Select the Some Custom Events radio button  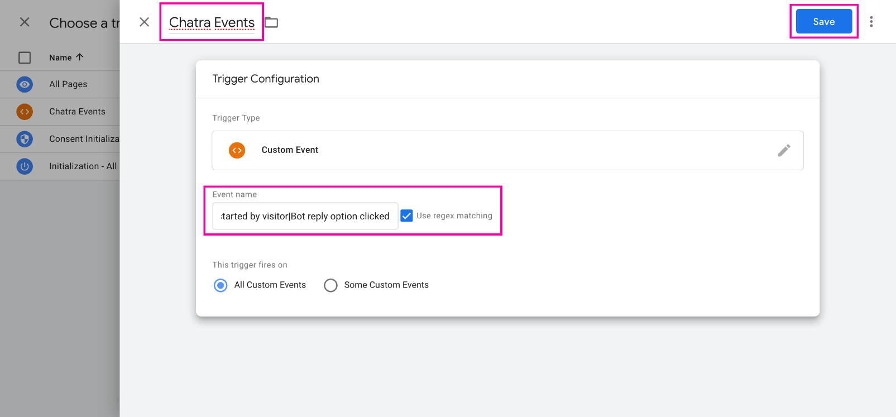pos(330,285)
